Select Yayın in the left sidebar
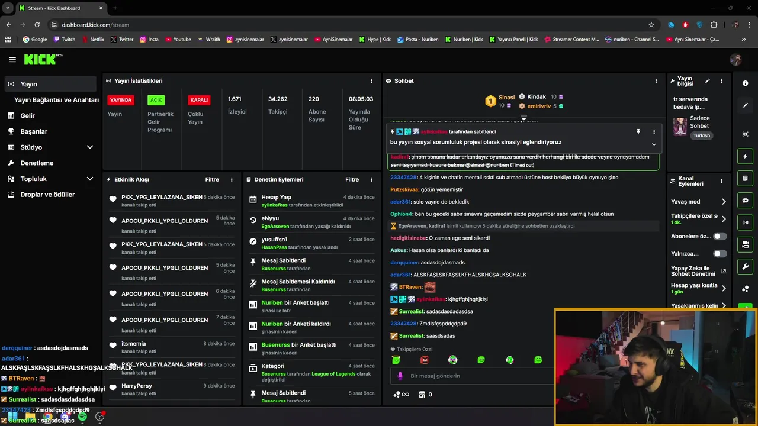Viewport: 758px width, 426px height. [x=50, y=84]
